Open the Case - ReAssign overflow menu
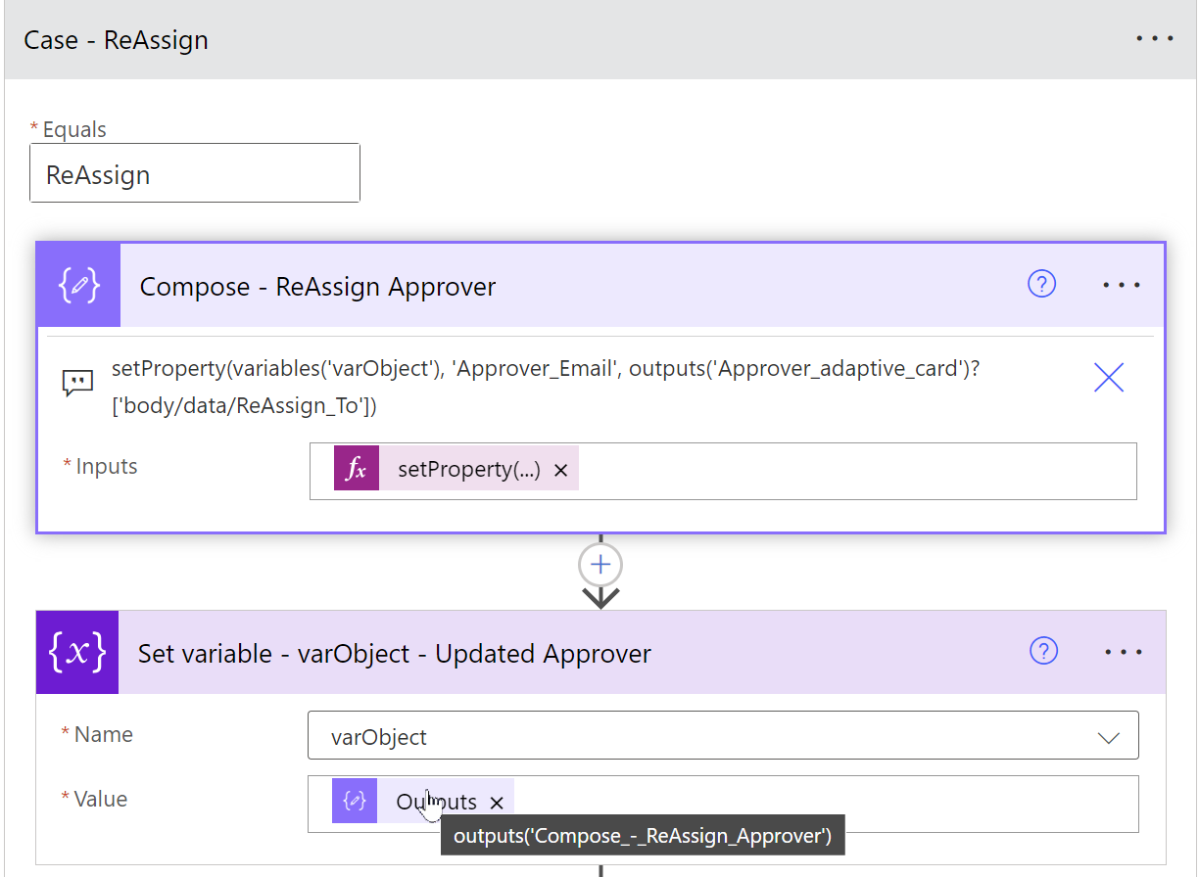 click(x=1154, y=38)
